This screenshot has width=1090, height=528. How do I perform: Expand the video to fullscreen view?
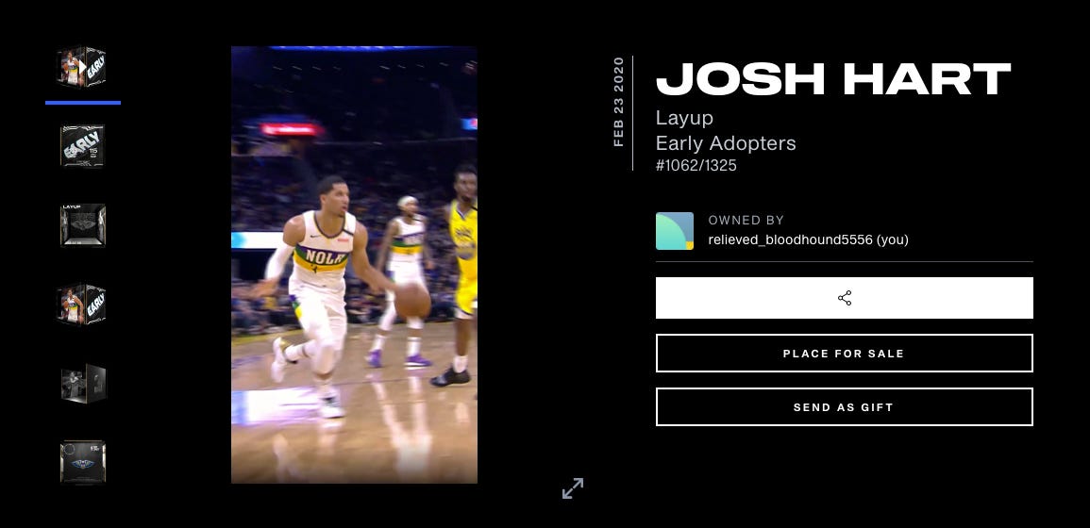click(573, 488)
